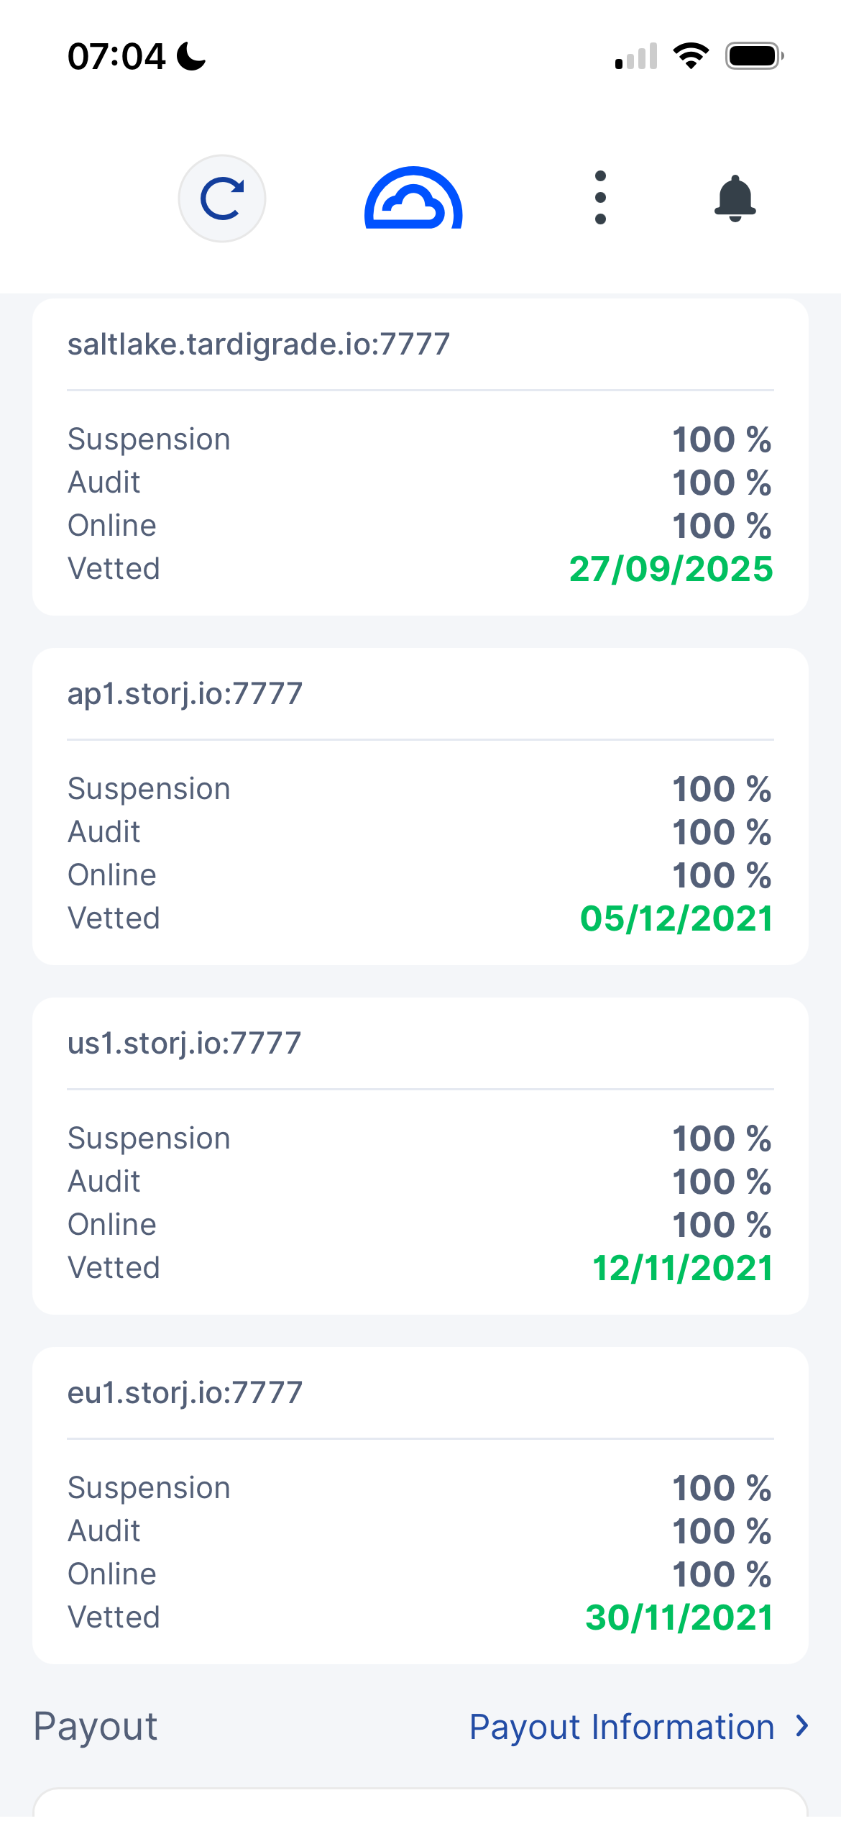Tap the vetted date 30/11/2021
This screenshot has height=1821, width=841.
pyautogui.click(x=679, y=1617)
